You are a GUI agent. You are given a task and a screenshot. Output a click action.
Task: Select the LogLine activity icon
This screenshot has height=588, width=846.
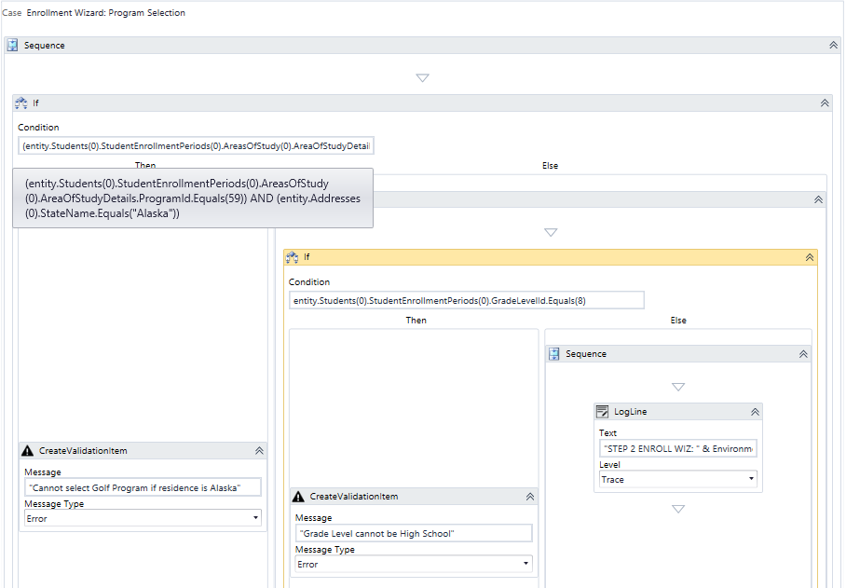(x=603, y=411)
